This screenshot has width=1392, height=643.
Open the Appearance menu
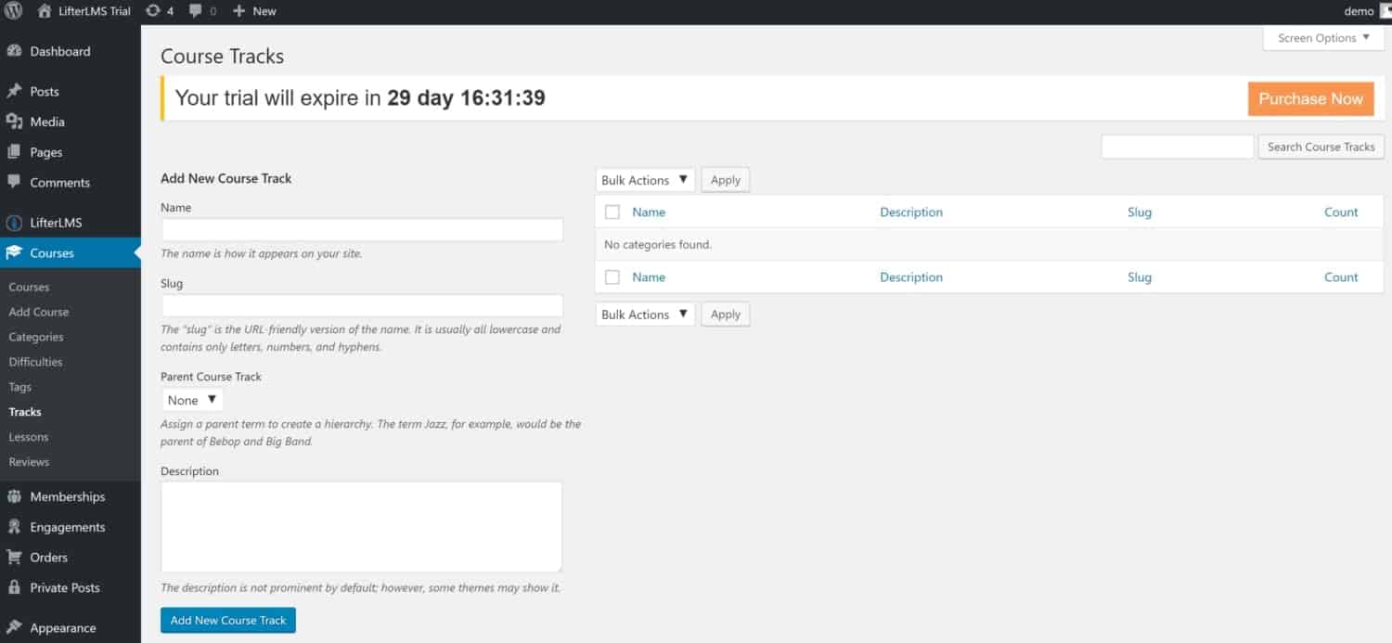pos(63,627)
